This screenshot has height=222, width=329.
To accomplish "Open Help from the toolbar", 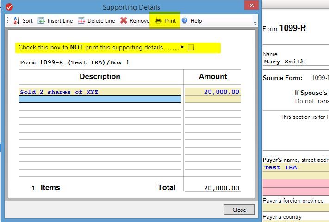I will (185, 21).
